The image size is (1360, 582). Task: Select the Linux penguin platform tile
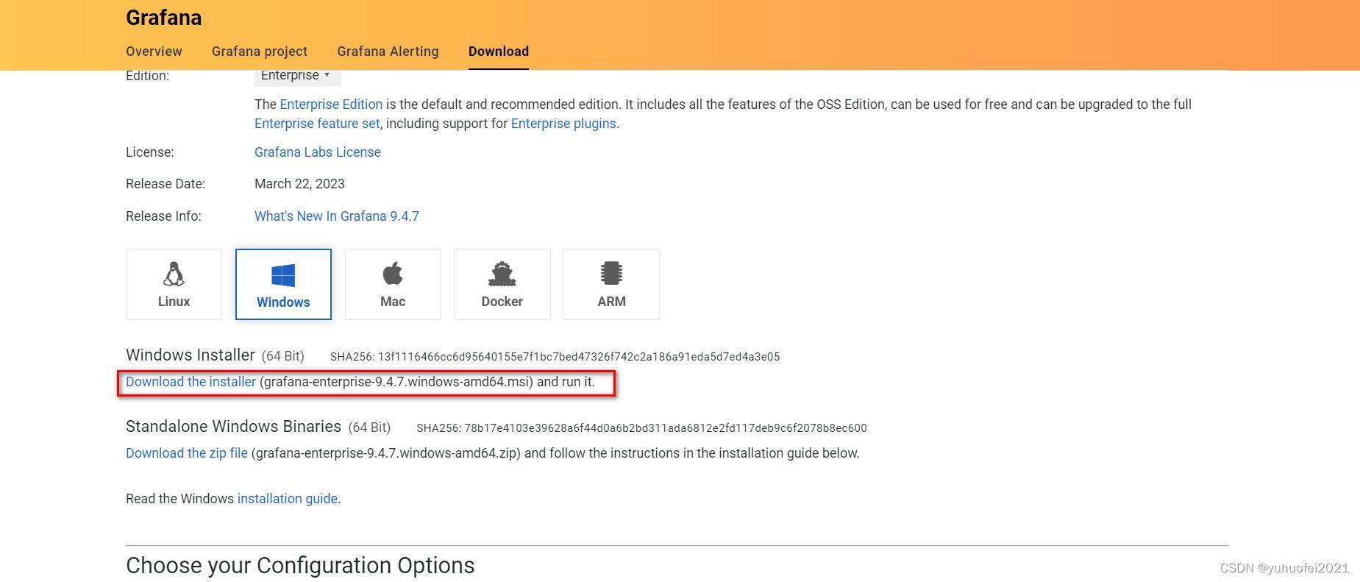(174, 284)
